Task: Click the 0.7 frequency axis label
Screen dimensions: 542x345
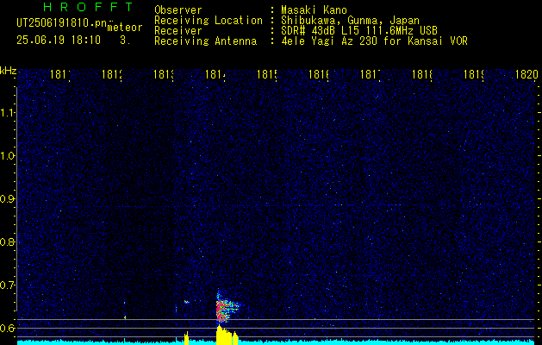Action: [7, 285]
